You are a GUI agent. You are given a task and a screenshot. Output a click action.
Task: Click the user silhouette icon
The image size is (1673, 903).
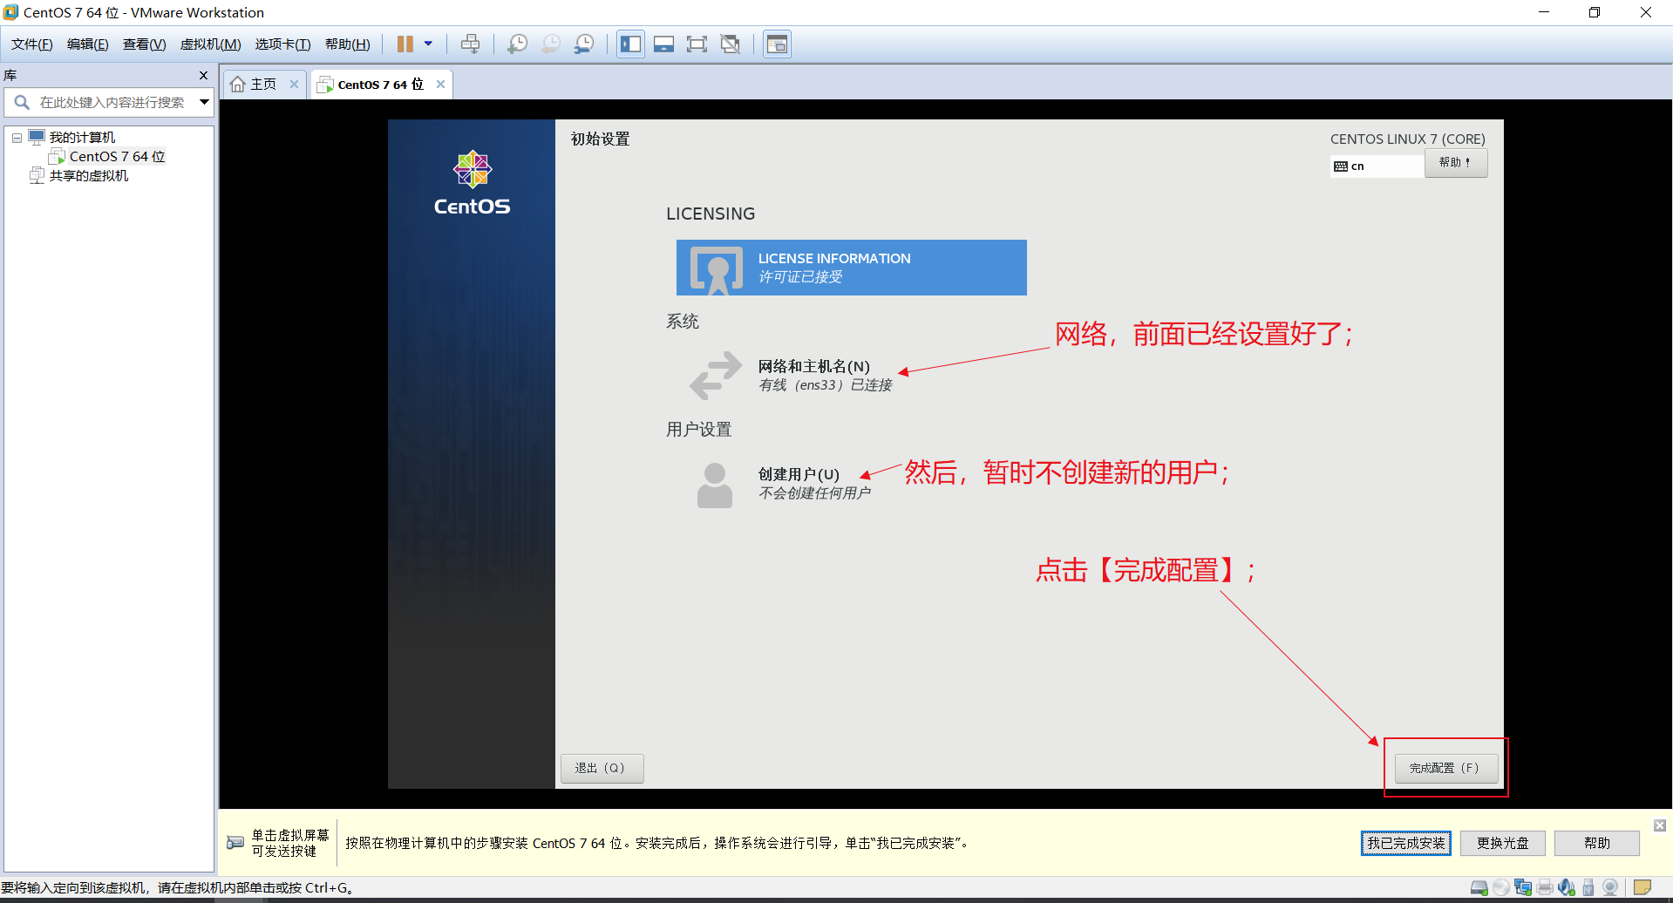point(715,485)
